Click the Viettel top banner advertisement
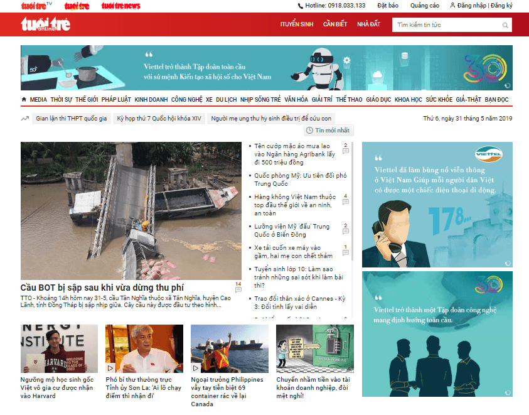The image size is (529, 415). [267, 68]
